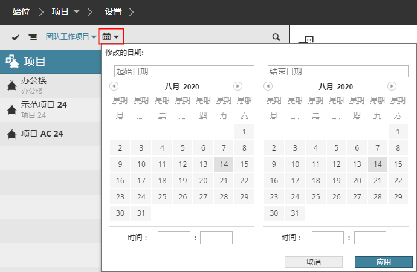
Task: Select the 项目 header with buildings icon
Action: [51, 62]
